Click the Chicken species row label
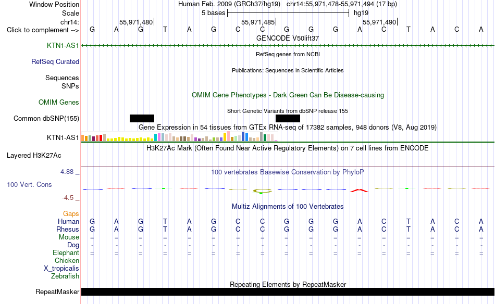The image size is (495, 304). [67, 261]
